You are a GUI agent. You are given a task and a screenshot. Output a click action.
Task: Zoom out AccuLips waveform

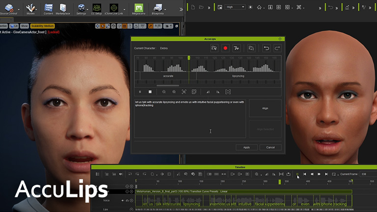164,92
